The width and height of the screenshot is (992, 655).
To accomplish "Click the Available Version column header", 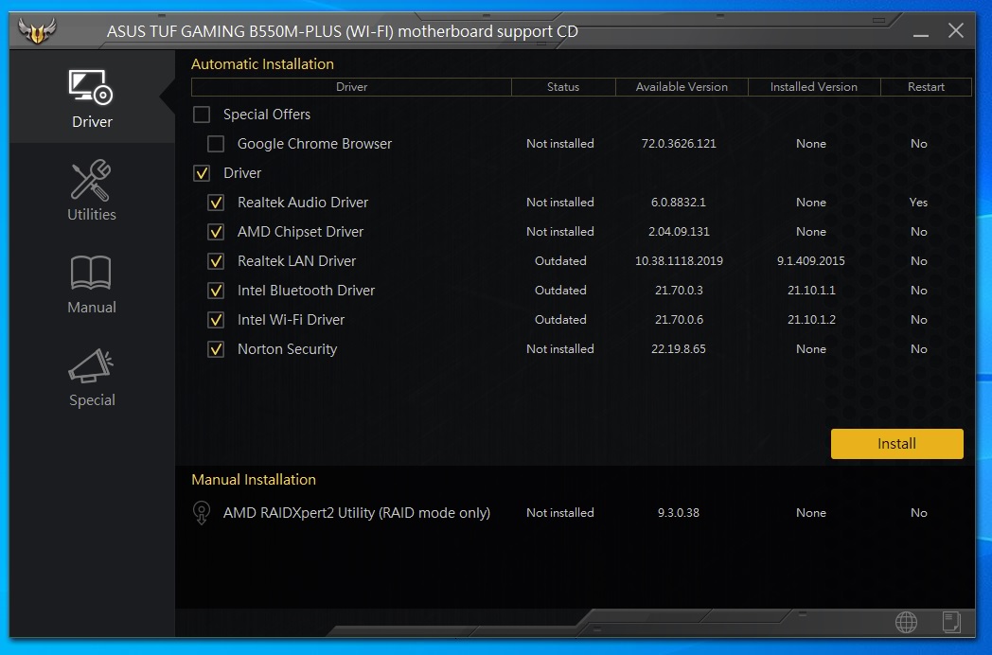I will coord(682,87).
